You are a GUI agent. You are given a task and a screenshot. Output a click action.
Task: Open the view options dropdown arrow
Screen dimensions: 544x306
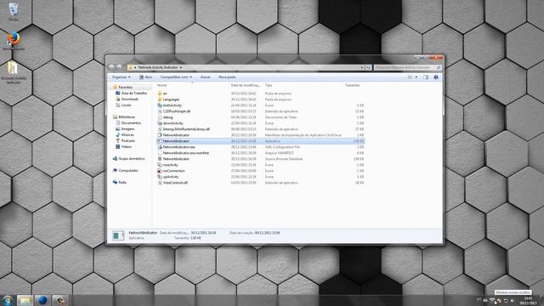(416, 77)
